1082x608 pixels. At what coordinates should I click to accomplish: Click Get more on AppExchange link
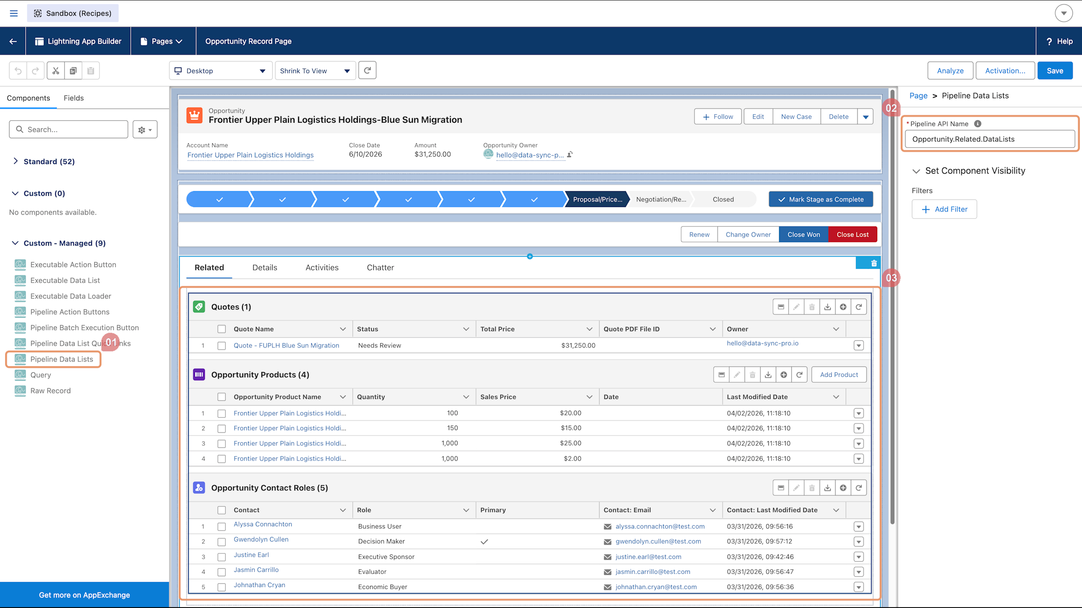pyautogui.click(x=85, y=595)
